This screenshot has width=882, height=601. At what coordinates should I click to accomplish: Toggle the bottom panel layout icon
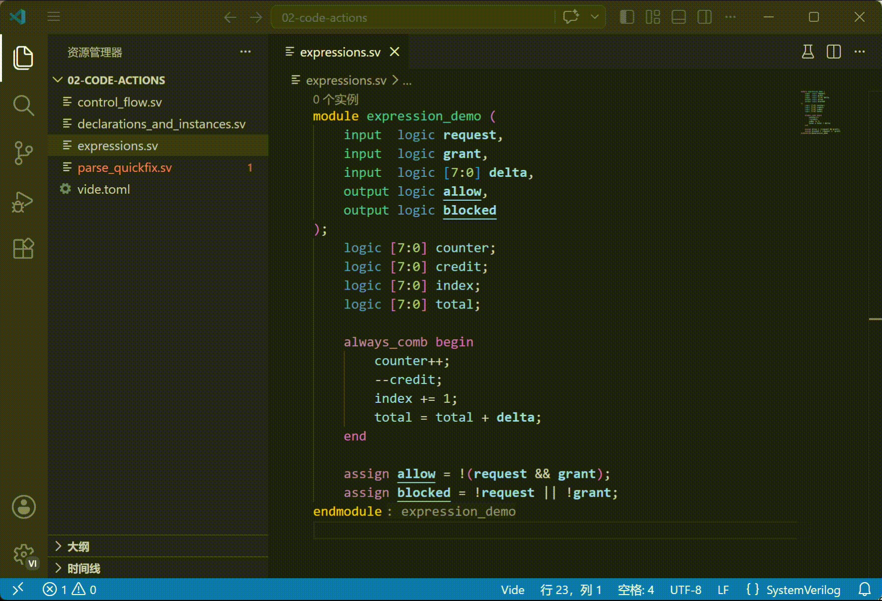coord(679,17)
